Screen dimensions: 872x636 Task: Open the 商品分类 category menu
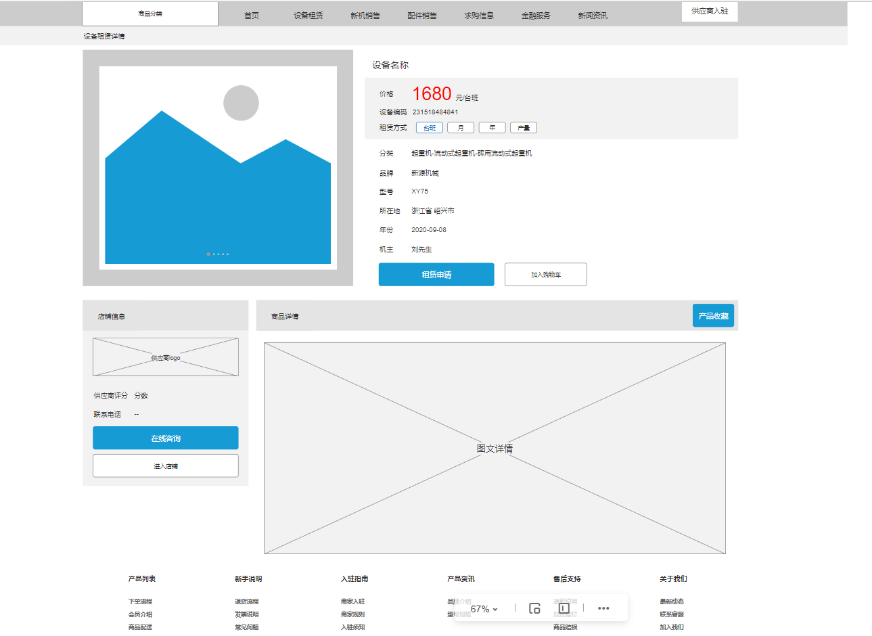click(x=150, y=14)
